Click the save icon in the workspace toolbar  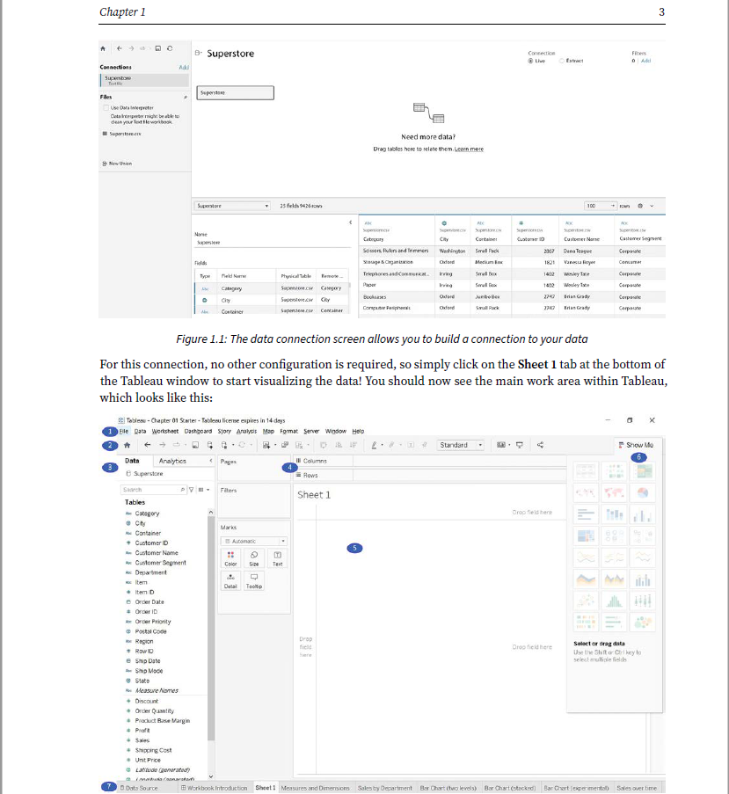(195, 445)
